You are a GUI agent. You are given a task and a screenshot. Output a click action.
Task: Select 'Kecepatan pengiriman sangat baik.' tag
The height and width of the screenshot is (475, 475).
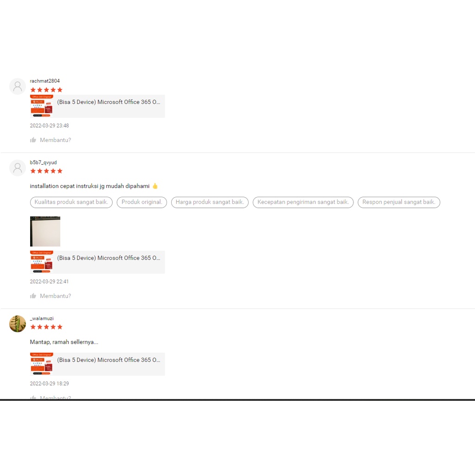303,202
